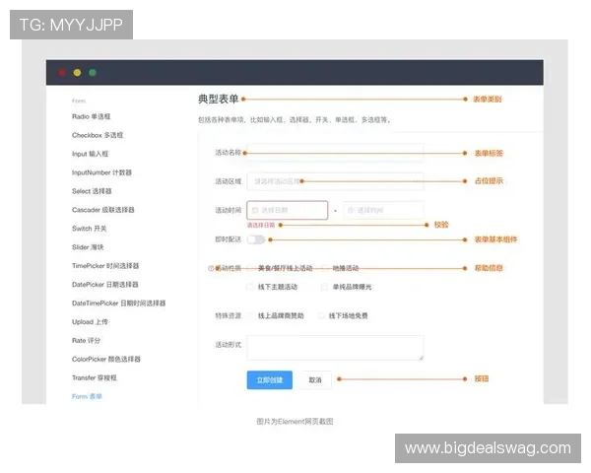The height and width of the screenshot is (473, 591).
Task: Click the Form group heading in the sidebar
Action: tap(79, 101)
